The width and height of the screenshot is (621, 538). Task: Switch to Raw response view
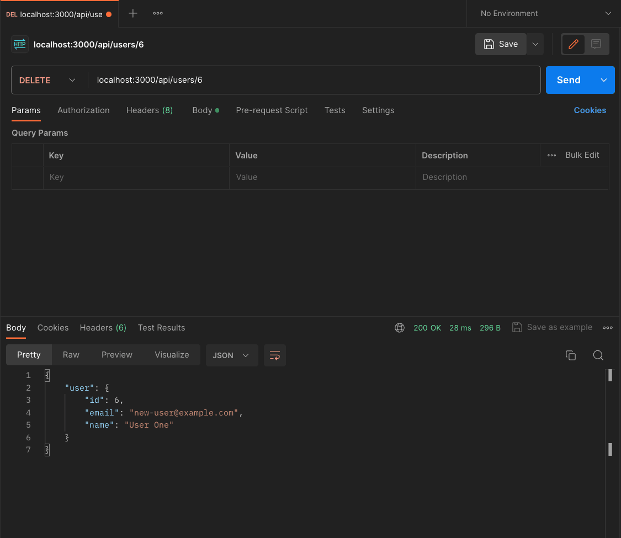[71, 355]
